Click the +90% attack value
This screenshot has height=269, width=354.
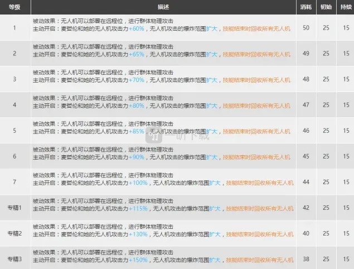tap(137, 157)
